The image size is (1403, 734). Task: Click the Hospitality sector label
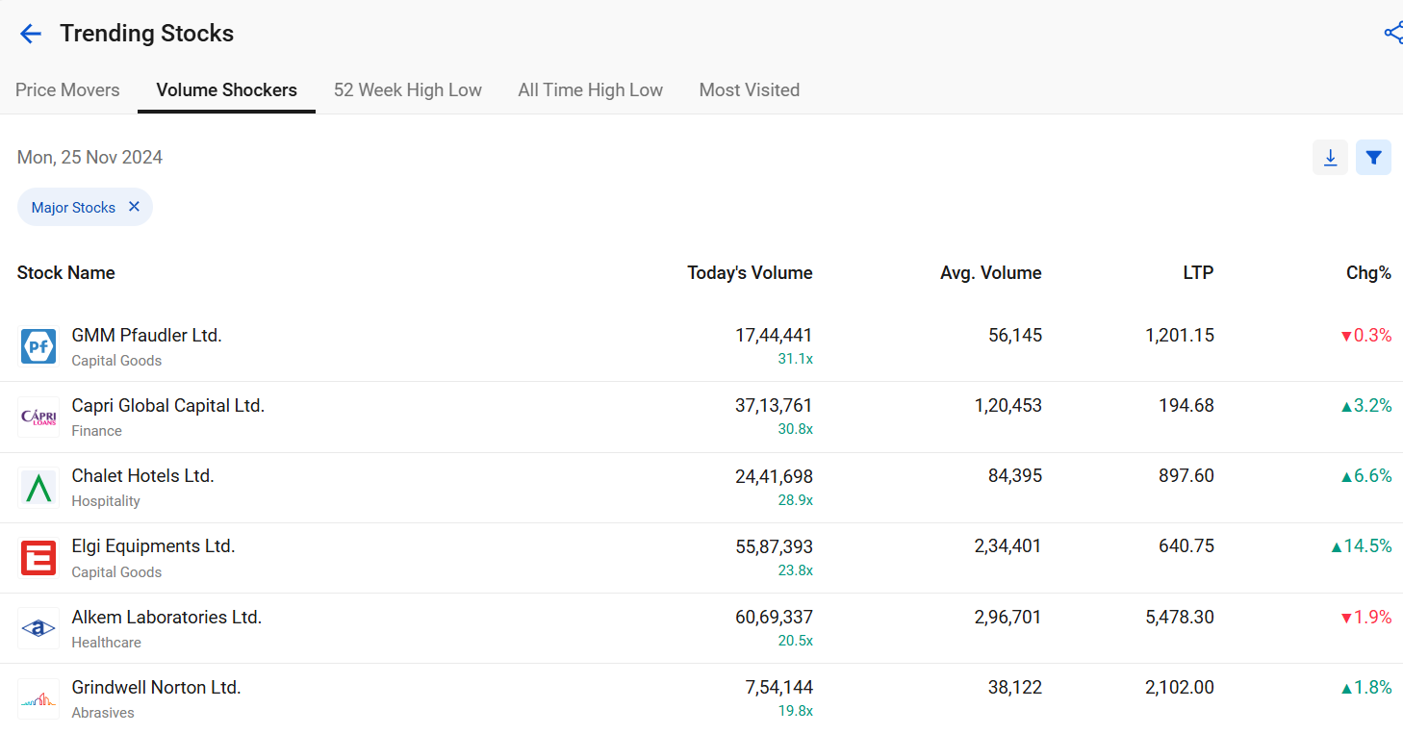106,500
